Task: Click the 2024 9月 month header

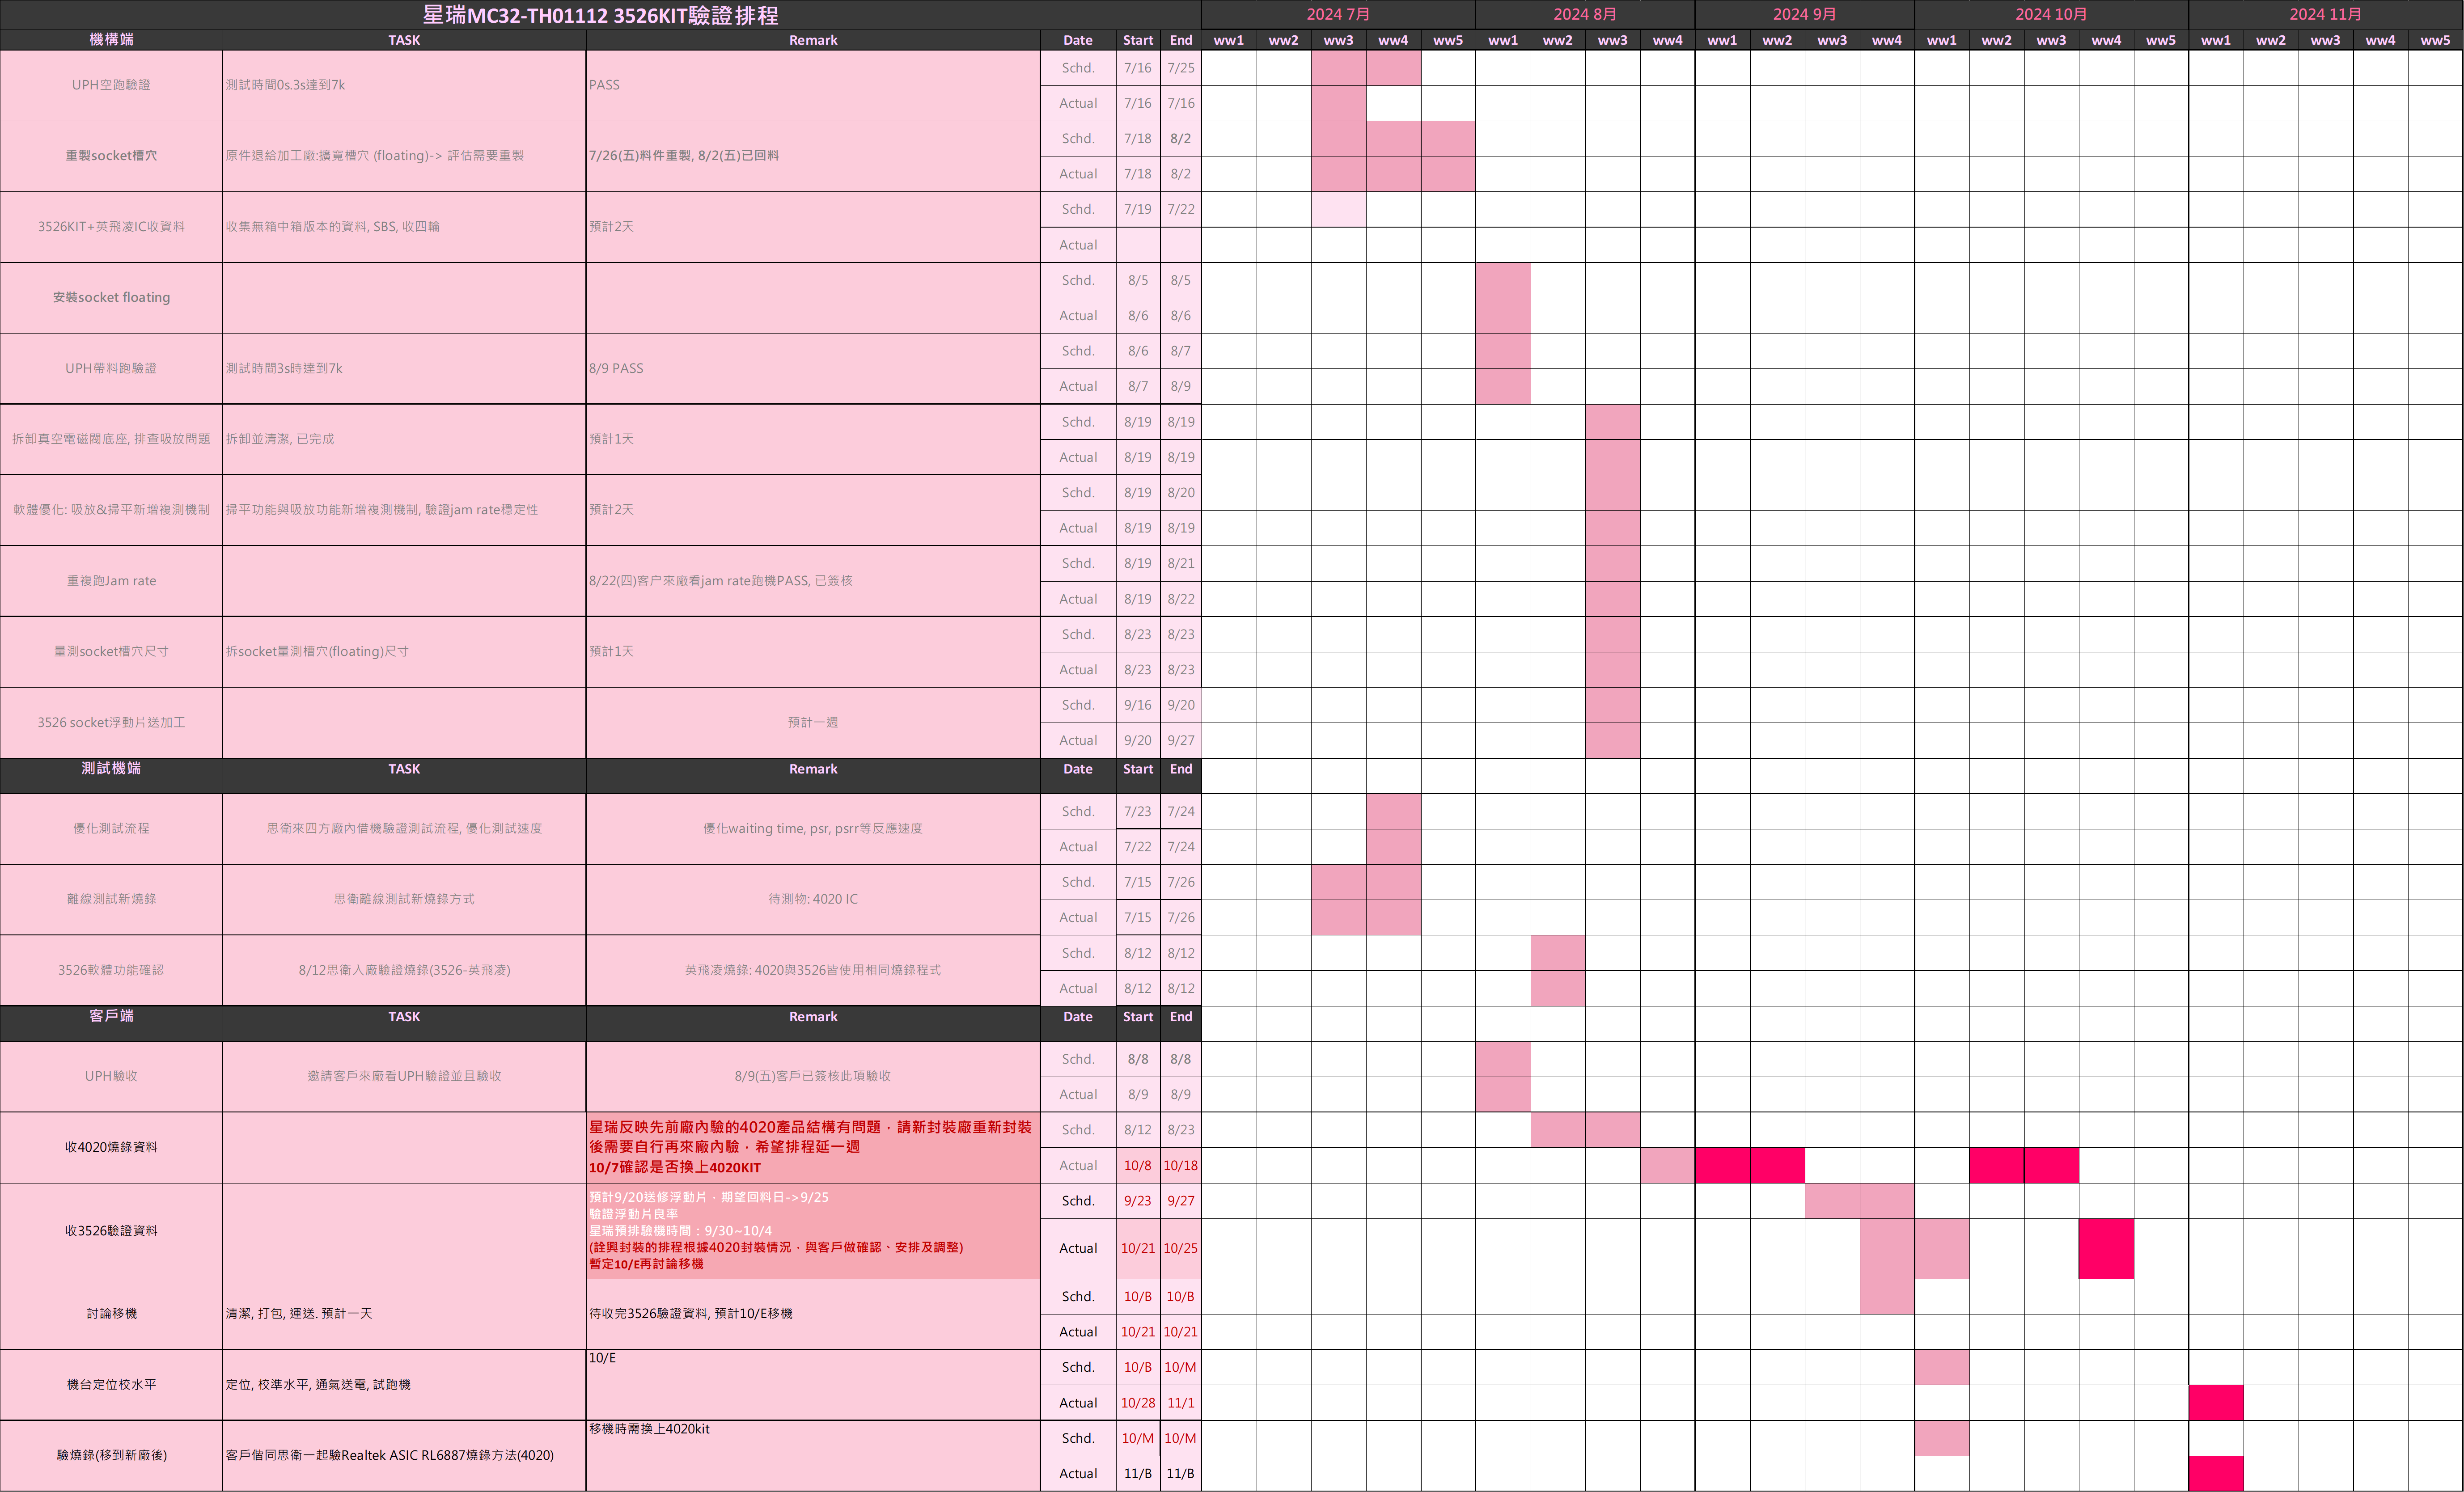Action: point(1804,15)
